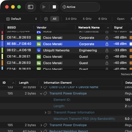The height and width of the screenshot is (132, 132).
Task: Sort by the Vendor column header
Action: (41, 27)
